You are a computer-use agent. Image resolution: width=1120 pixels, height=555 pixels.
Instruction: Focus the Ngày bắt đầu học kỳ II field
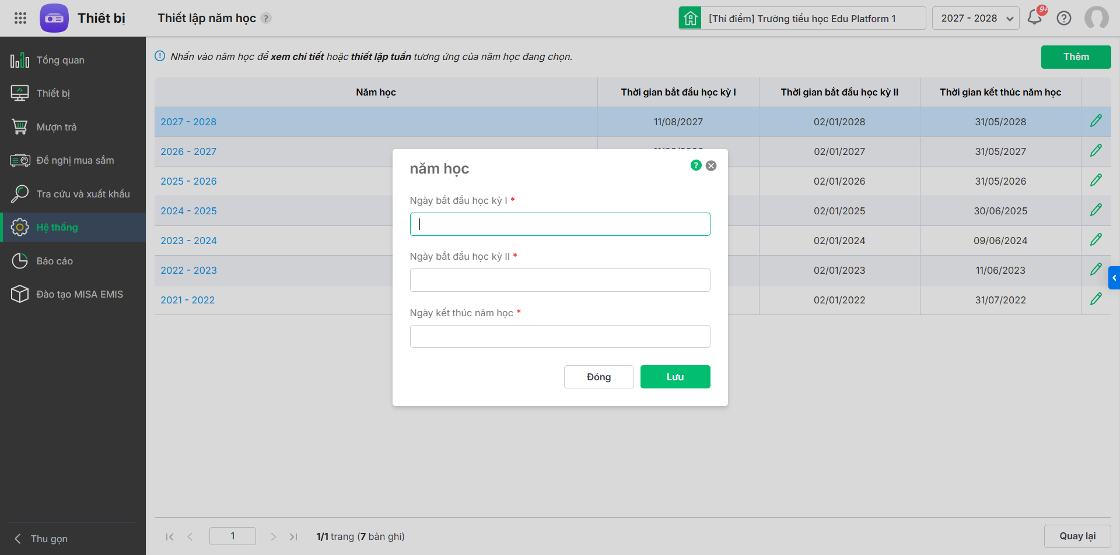point(560,280)
